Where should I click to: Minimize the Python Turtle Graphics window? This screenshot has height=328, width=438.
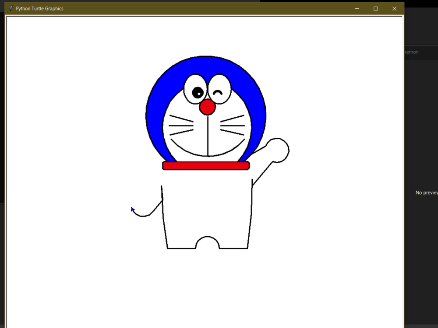[x=357, y=9]
